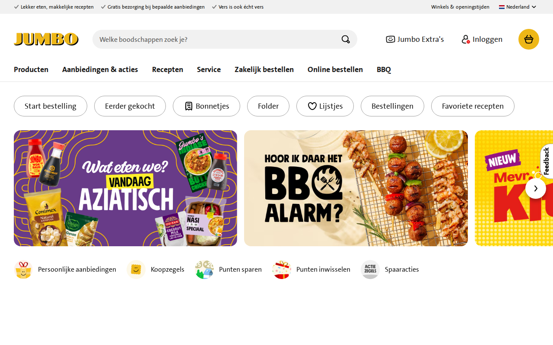The width and height of the screenshot is (553, 345).
Task: Click Persoonlijke aanbiedingen text link
Action: pyautogui.click(x=77, y=270)
